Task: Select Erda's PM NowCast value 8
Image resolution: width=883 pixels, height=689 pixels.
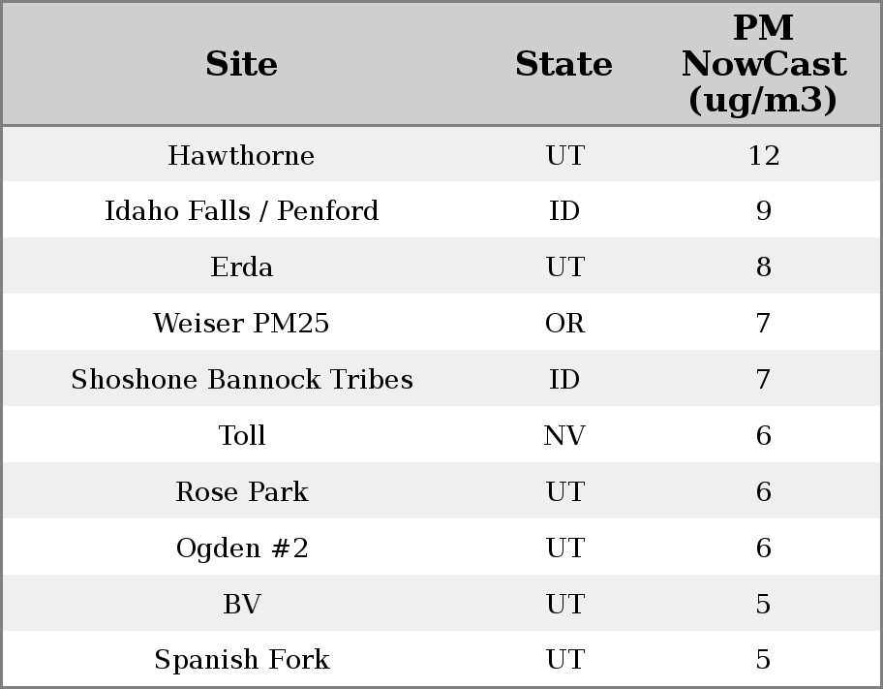Action: (763, 267)
